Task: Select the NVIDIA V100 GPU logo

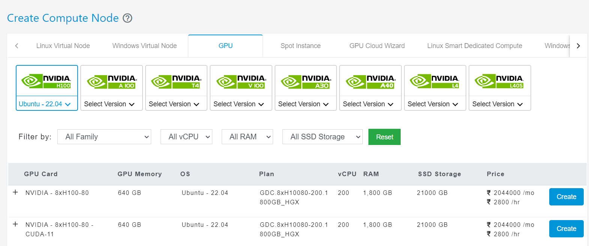Action: click(241, 81)
